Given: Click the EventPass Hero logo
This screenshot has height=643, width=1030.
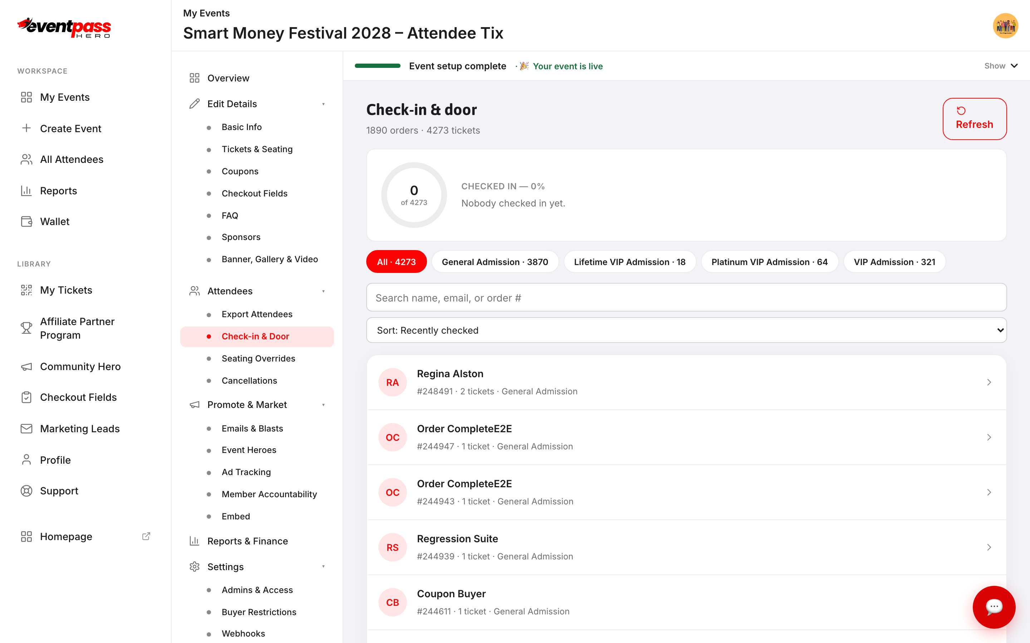Looking at the screenshot, I should [64, 28].
